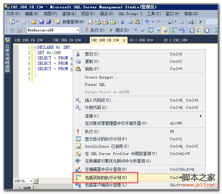Toggle 包括实际的执行计划(U) menu entry
The image size is (222, 194).
click(x=139, y=178)
